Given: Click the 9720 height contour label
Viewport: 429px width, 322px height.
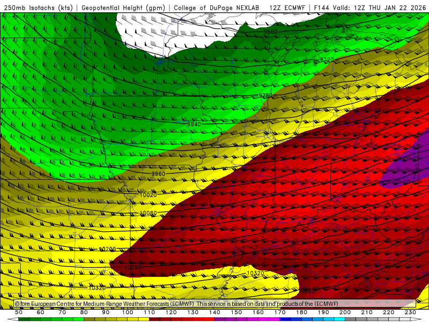Looking at the screenshot, I should point(327,60).
